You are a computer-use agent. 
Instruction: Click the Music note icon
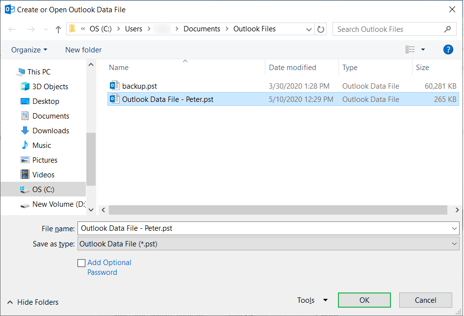(x=25, y=145)
